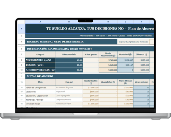Click the monthly net income input cell
The height and width of the screenshot is (137, 171).
(x=152, y=42)
